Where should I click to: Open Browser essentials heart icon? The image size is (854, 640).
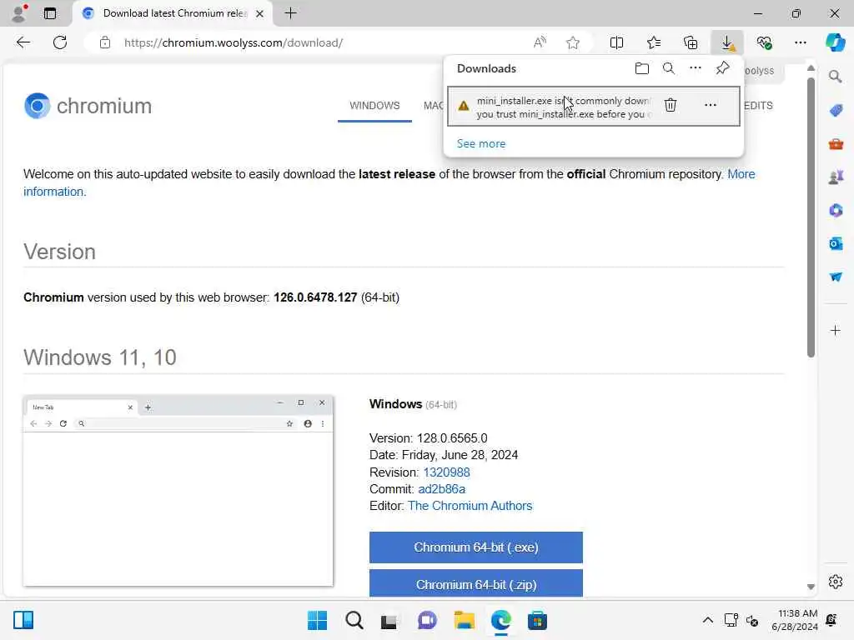764,42
